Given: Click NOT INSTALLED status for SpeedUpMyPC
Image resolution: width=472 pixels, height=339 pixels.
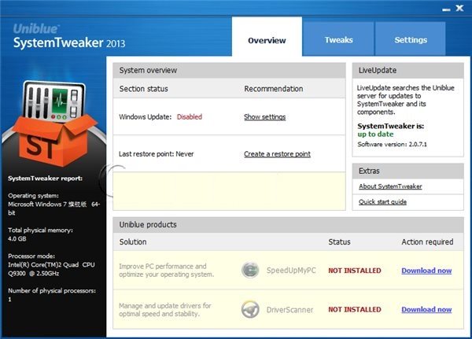Looking at the screenshot, I should pyautogui.click(x=355, y=271).
